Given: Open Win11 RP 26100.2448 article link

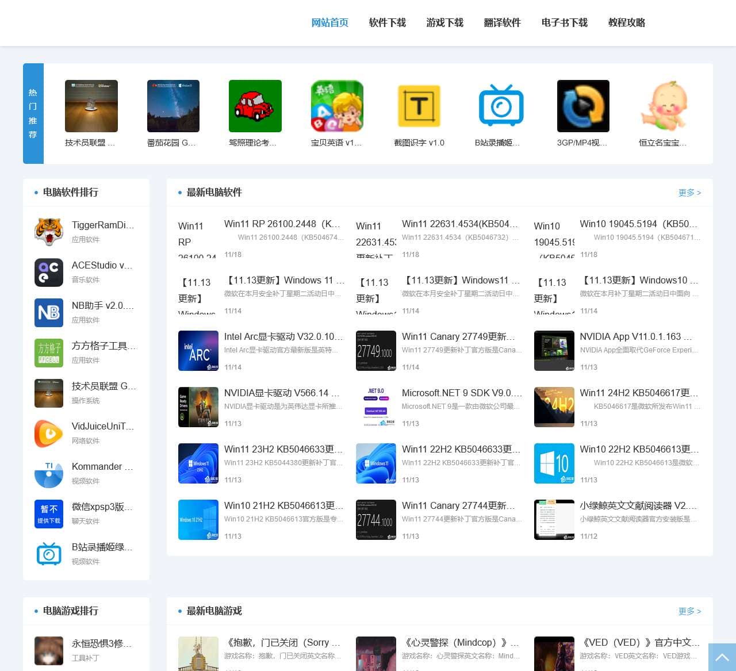Looking at the screenshot, I should click(x=282, y=224).
